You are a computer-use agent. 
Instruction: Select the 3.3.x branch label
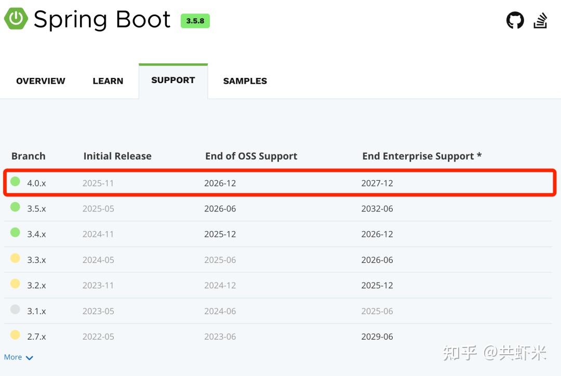click(x=36, y=260)
